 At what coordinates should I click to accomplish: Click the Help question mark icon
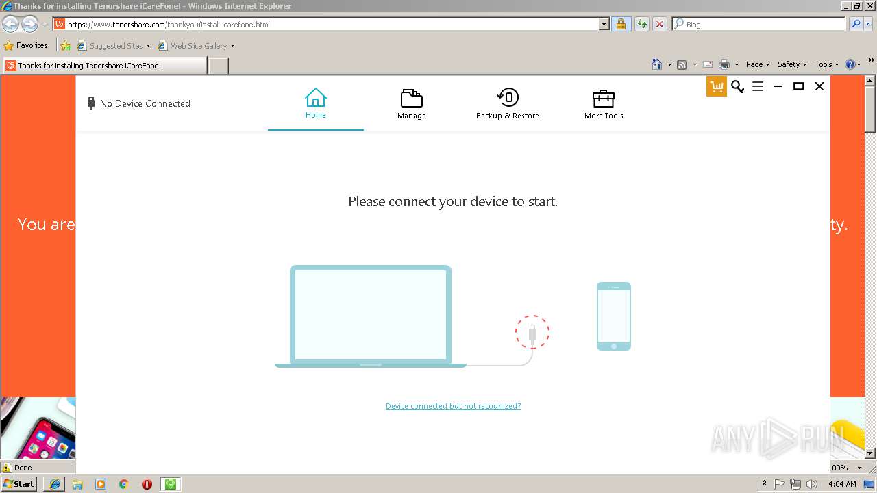pos(850,64)
